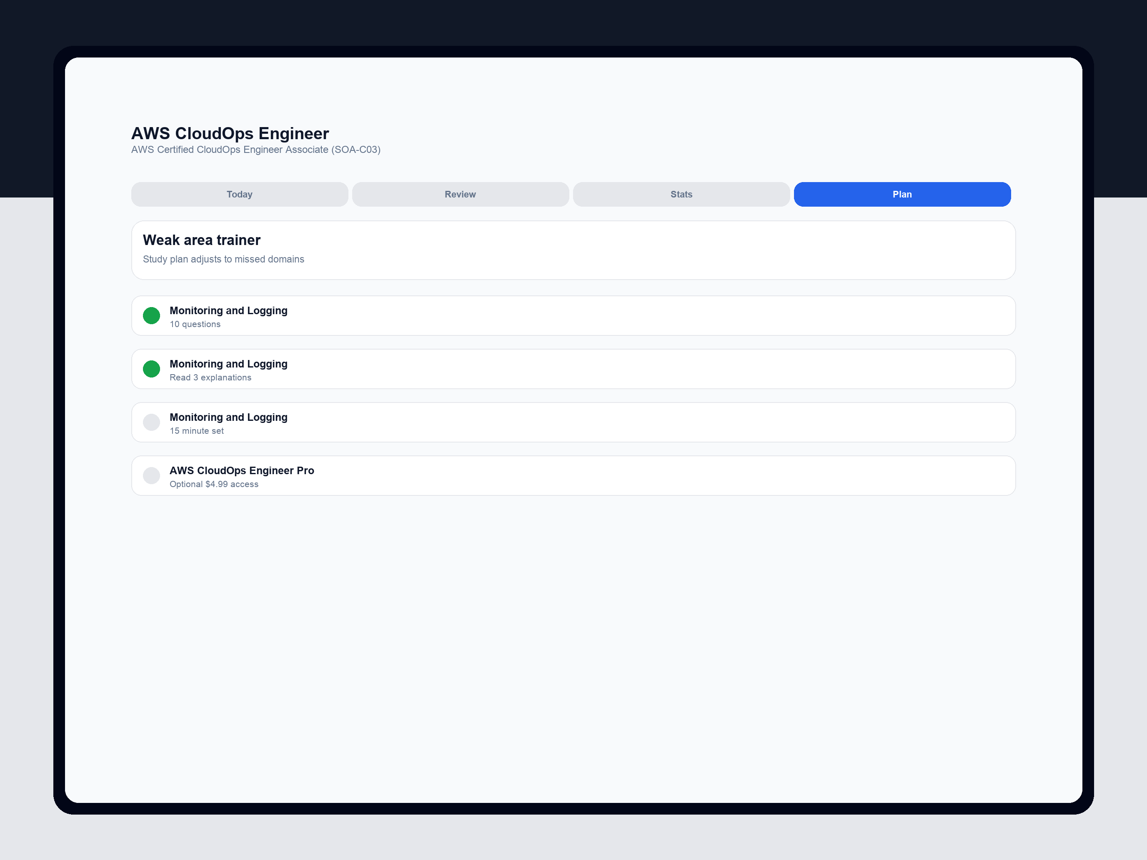Click the 'Read 3 explanations' label
Screen dimensions: 1147x860
pyautogui.click(x=210, y=378)
